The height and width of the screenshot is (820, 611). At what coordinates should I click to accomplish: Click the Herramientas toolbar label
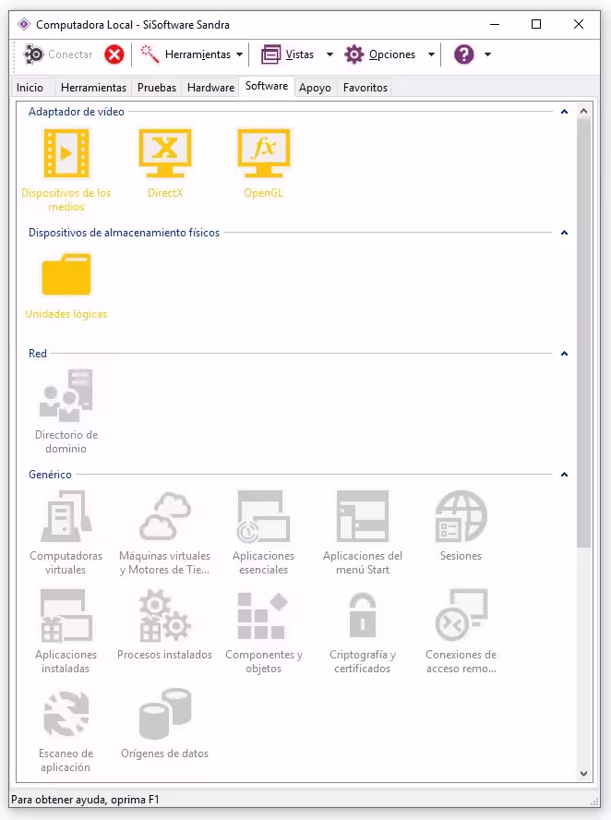tap(198, 54)
